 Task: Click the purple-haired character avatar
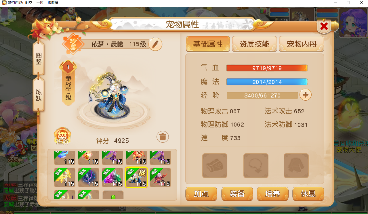click(x=353, y=23)
